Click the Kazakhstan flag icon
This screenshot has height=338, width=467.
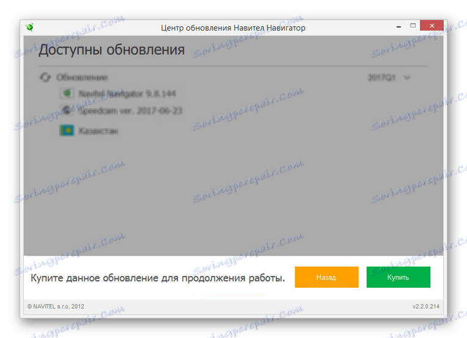click(x=67, y=131)
